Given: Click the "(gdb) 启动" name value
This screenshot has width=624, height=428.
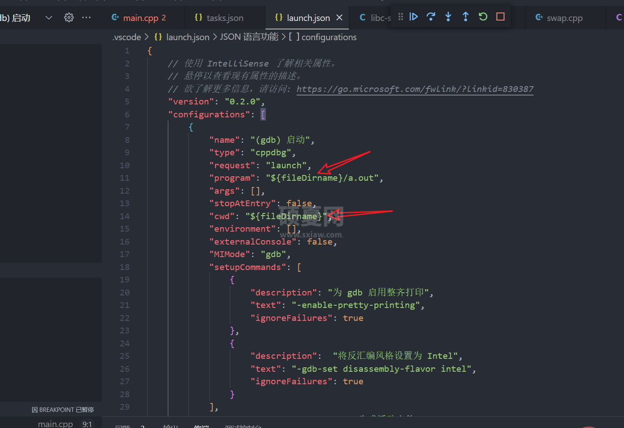Looking at the screenshot, I should (x=280, y=140).
